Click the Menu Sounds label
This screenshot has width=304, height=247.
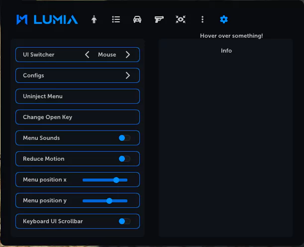tap(41, 138)
